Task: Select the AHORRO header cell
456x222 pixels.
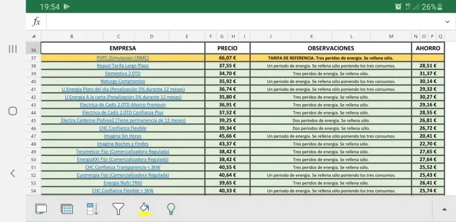Action: coord(428,48)
